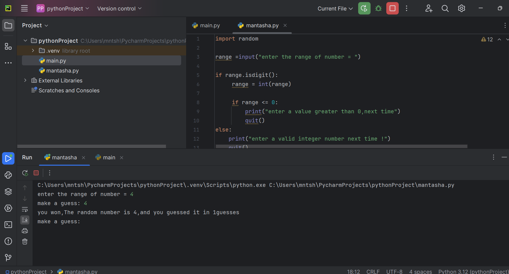Image resolution: width=509 pixels, height=274 pixels.
Task: Open Current File run configuration dropdown
Action: pyautogui.click(x=335, y=9)
